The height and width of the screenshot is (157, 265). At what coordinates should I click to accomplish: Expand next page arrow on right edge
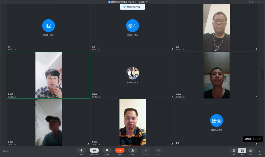pos(263,75)
